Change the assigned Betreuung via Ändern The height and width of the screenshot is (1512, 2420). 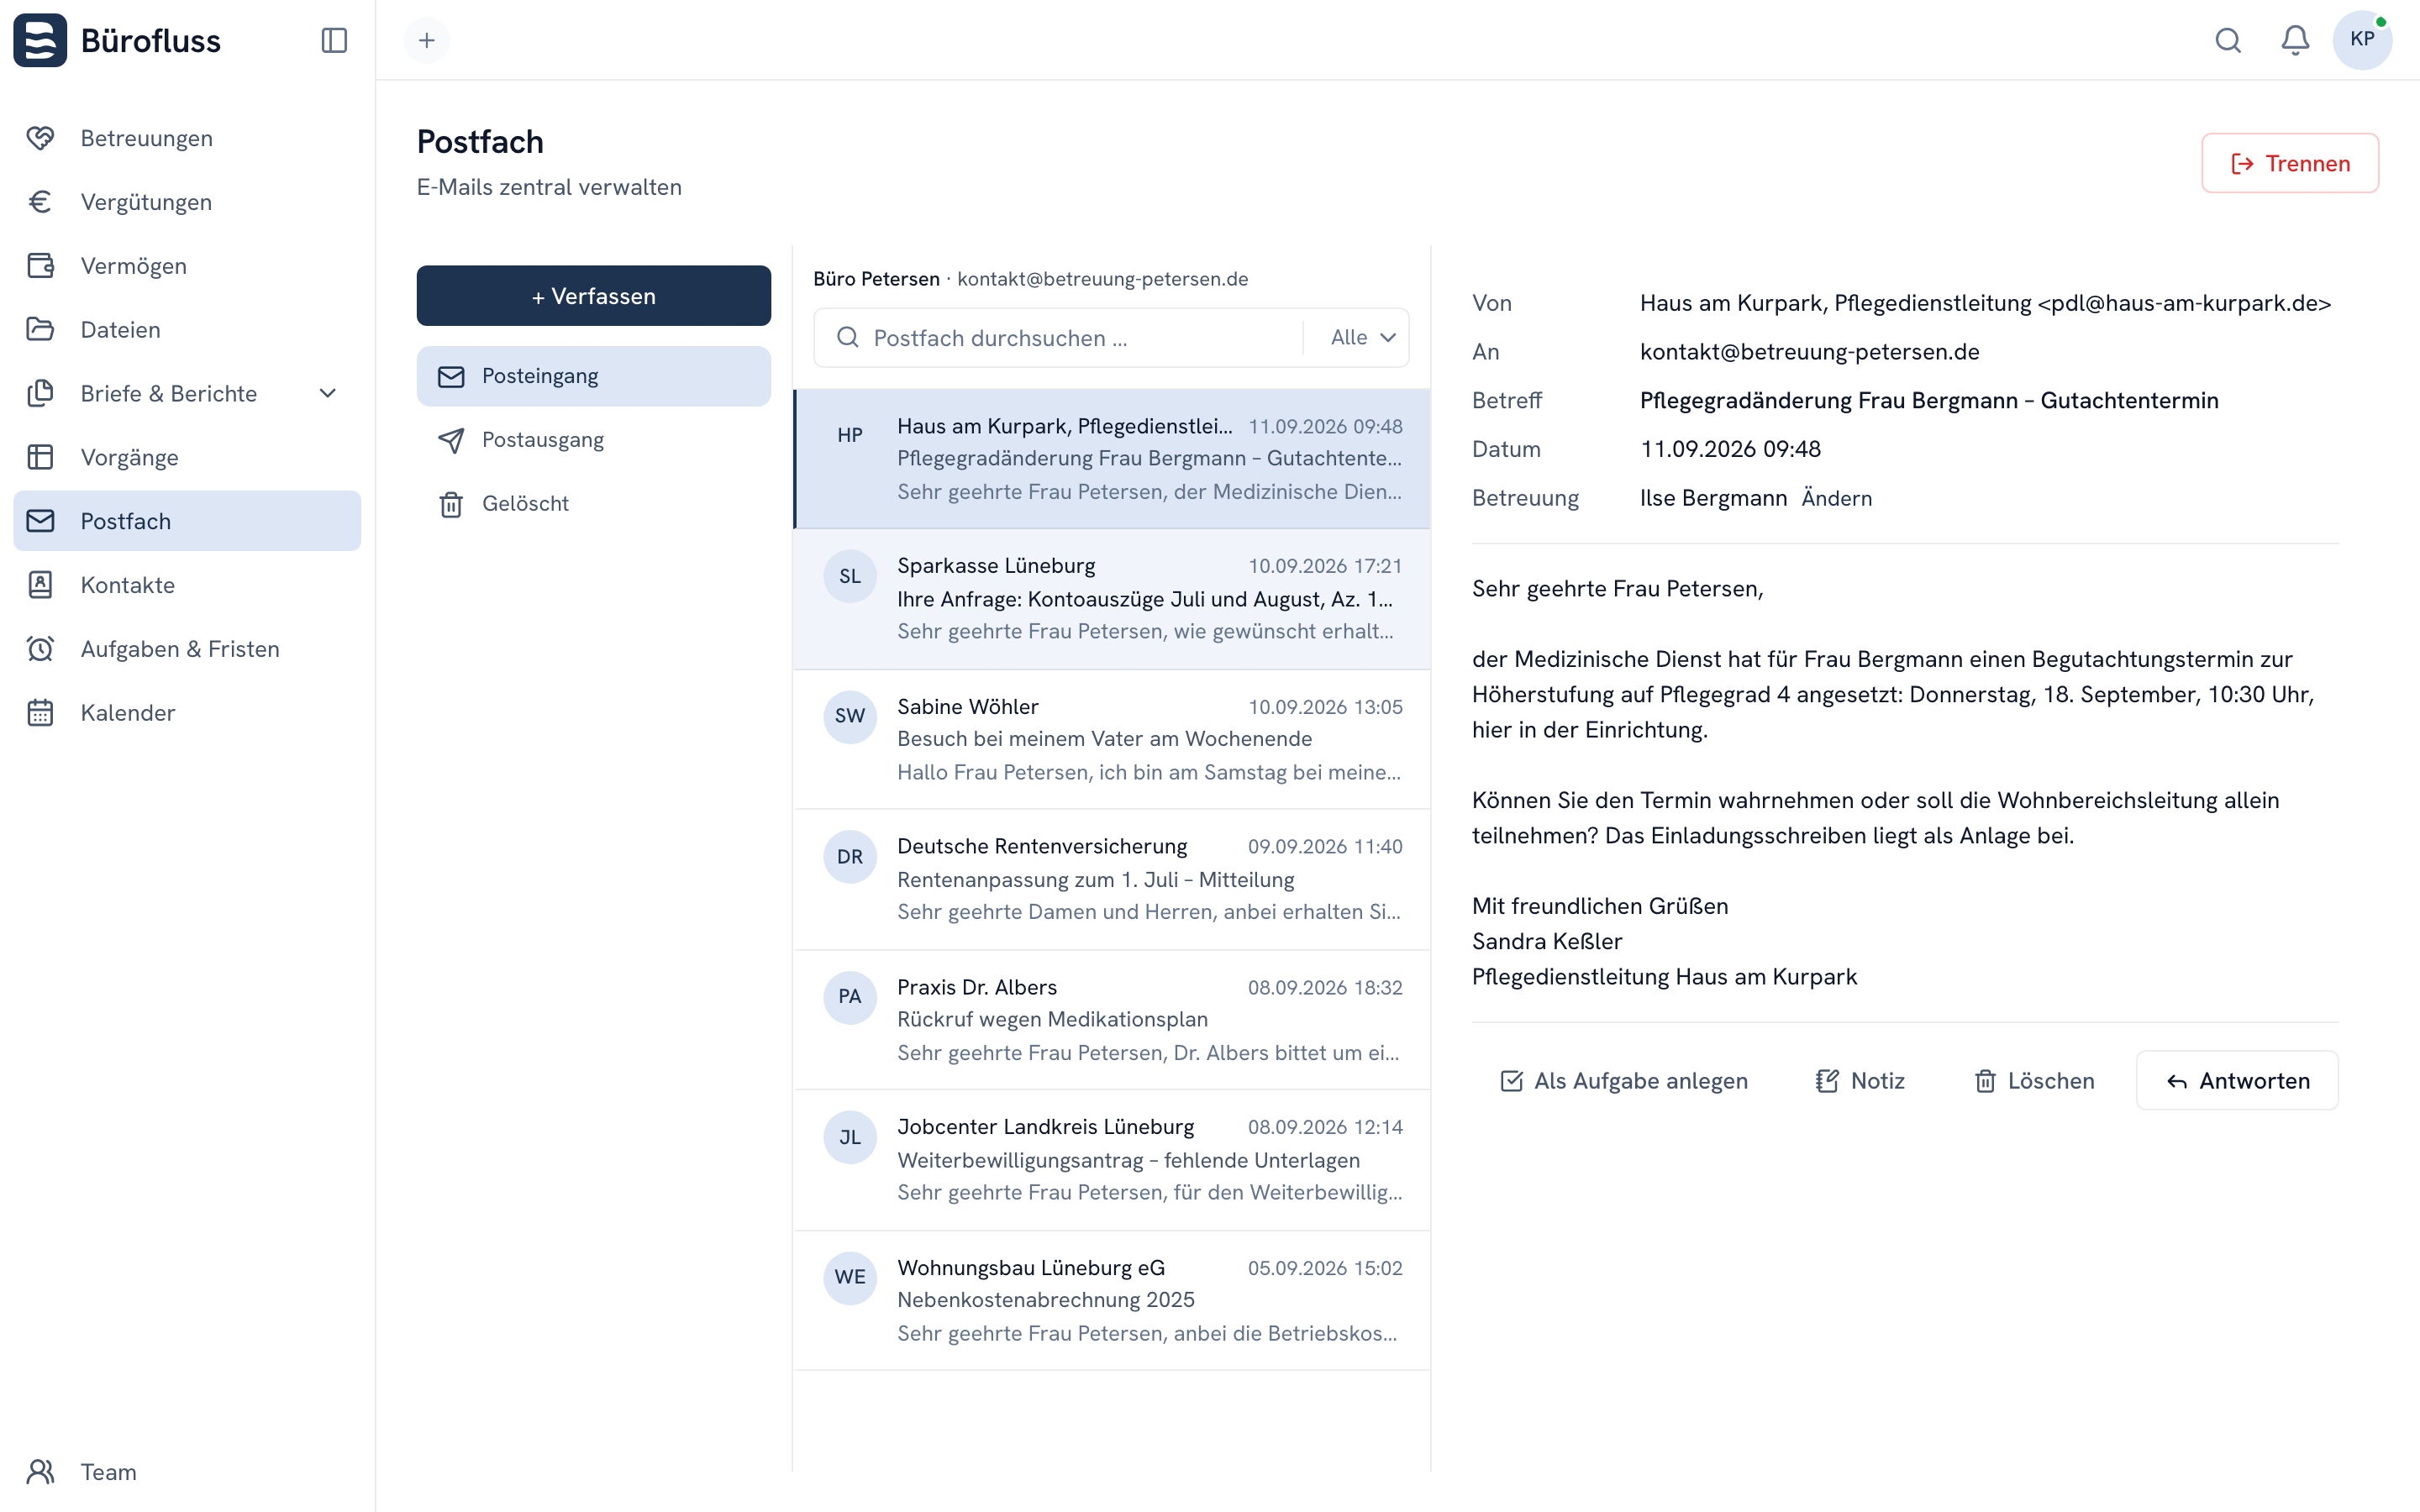(1837, 498)
